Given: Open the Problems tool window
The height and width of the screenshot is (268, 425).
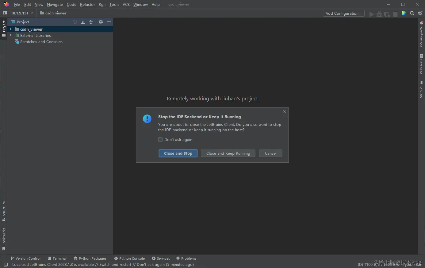Looking at the screenshot, I should tap(186, 258).
